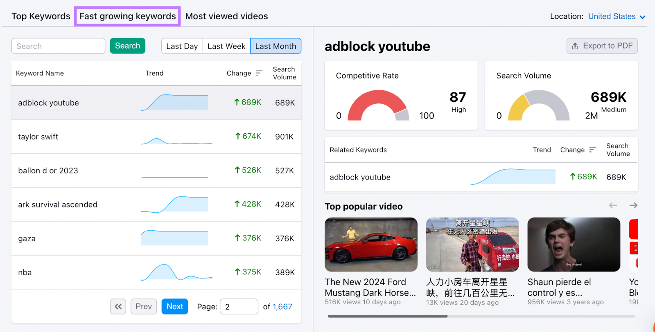Screen dimensions: 655x332
Task: Click the Next page button
Action: click(174, 306)
